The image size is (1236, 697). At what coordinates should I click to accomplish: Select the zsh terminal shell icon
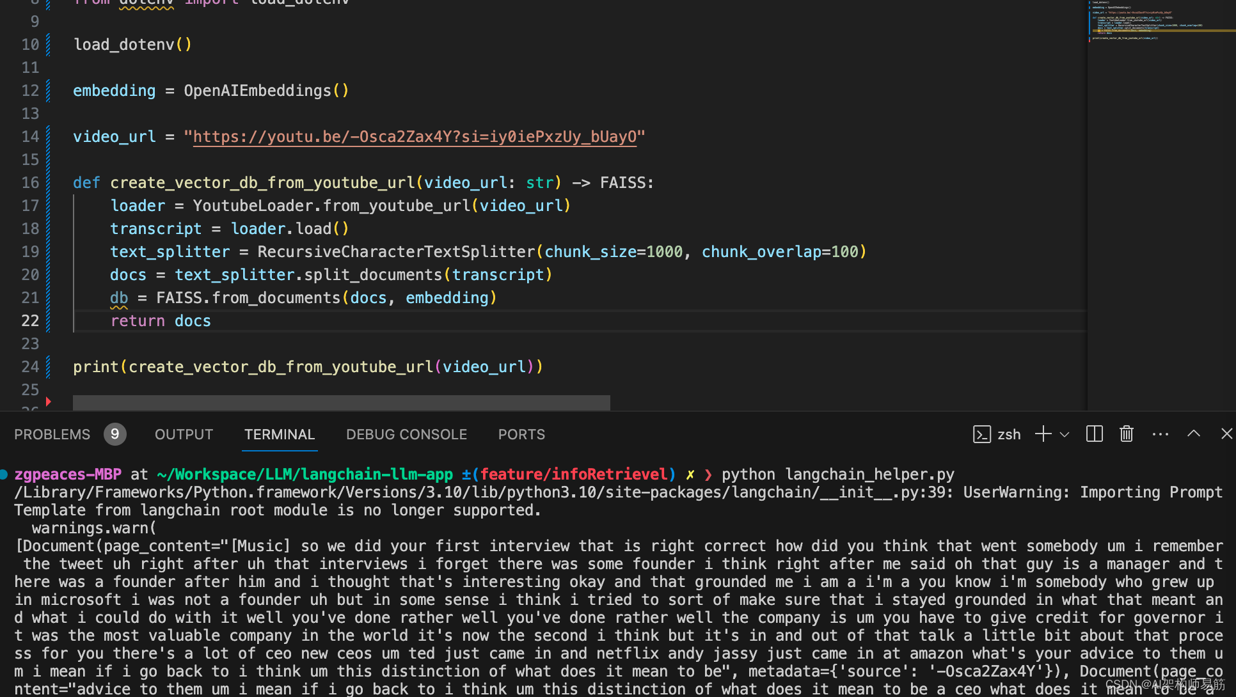point(982,434)
